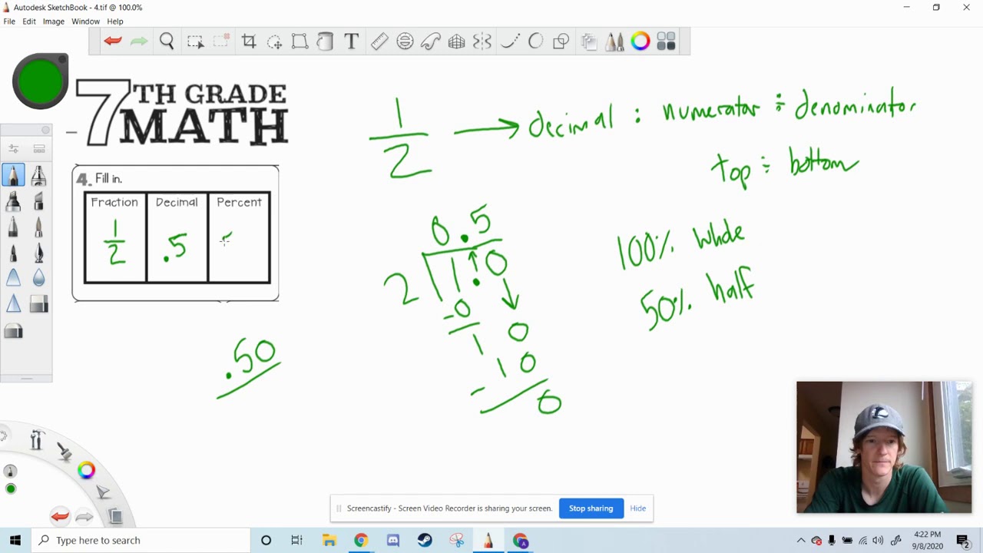Open the Color Wheel in top toolbar

(640, 41)
